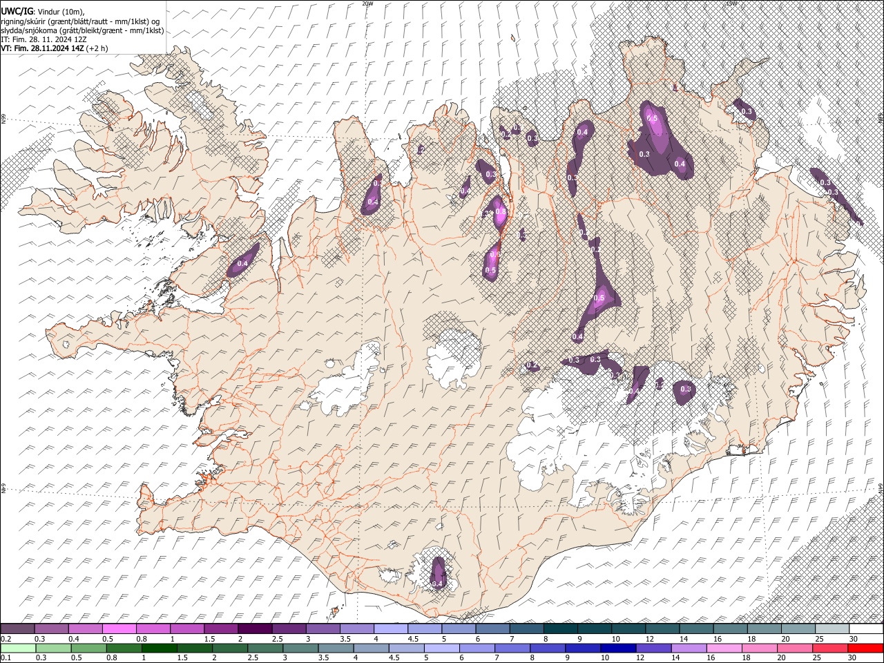Select the bright pink 0.5 snow scale swatch
Viewport: 884px width, 663px height.
(119, 629)
